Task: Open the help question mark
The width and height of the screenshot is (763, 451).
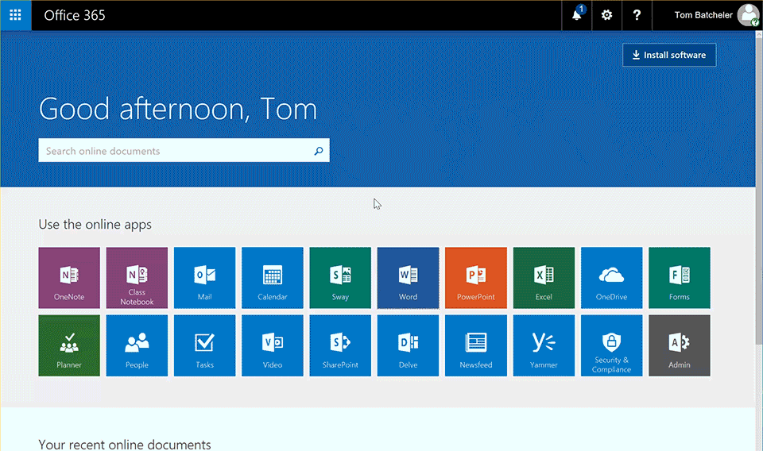Action: 637,15
